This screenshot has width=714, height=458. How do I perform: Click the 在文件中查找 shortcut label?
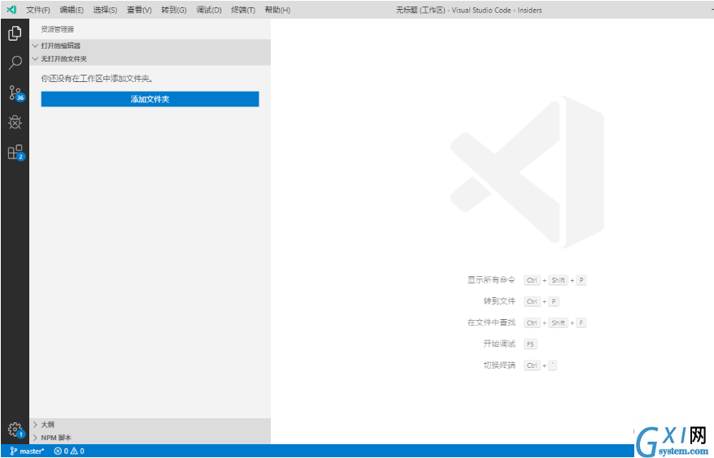pos(491,322)
